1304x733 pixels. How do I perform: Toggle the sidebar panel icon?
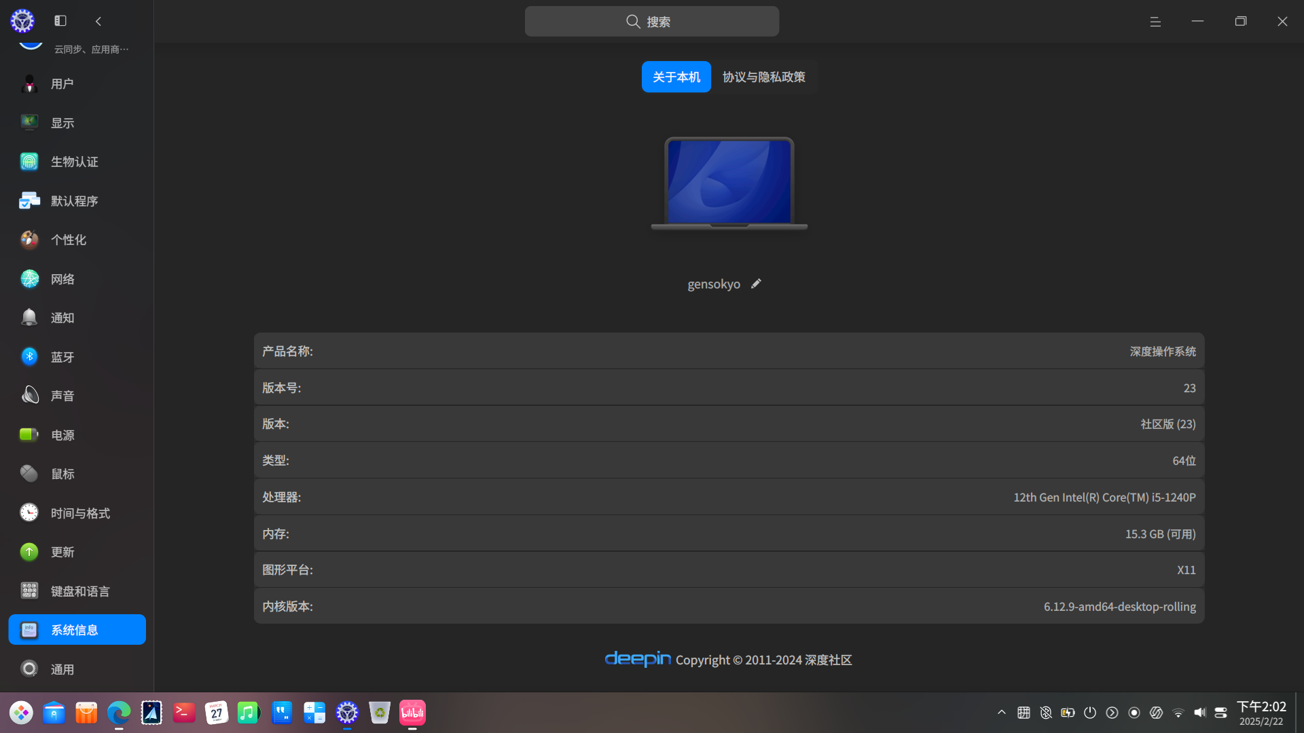pyautogui.click(x=60, y=21)
